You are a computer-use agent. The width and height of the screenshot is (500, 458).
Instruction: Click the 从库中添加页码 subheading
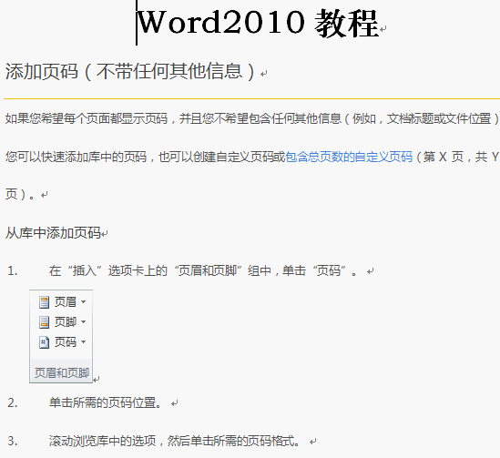(x=53, y=233)
